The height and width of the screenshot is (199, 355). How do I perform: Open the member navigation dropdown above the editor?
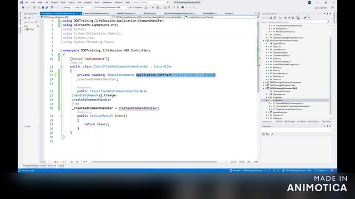click(x=221, y=17)
